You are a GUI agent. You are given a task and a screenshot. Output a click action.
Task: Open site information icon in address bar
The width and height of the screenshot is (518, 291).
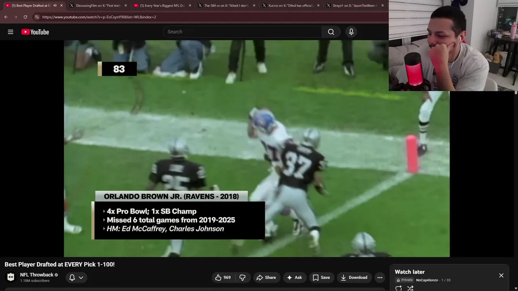[37, 17]
